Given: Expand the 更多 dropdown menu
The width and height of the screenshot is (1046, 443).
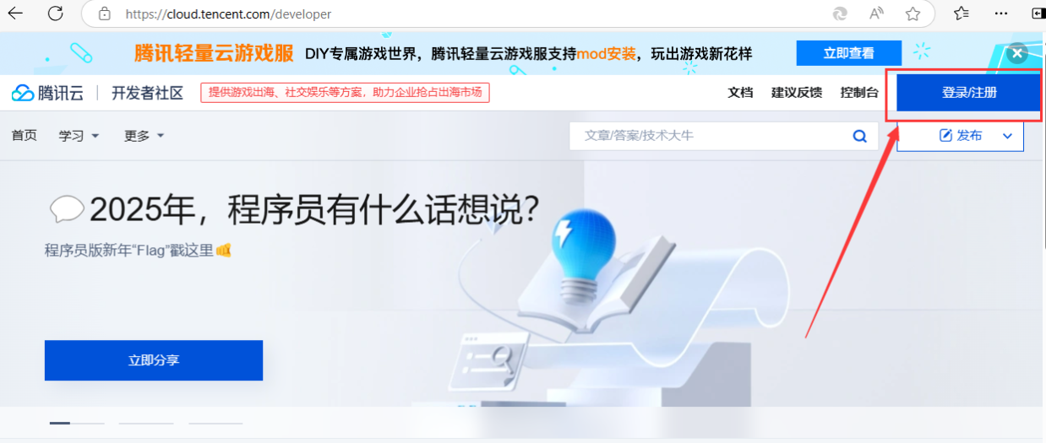Looking at the screenshot, I should coord(144,135).
